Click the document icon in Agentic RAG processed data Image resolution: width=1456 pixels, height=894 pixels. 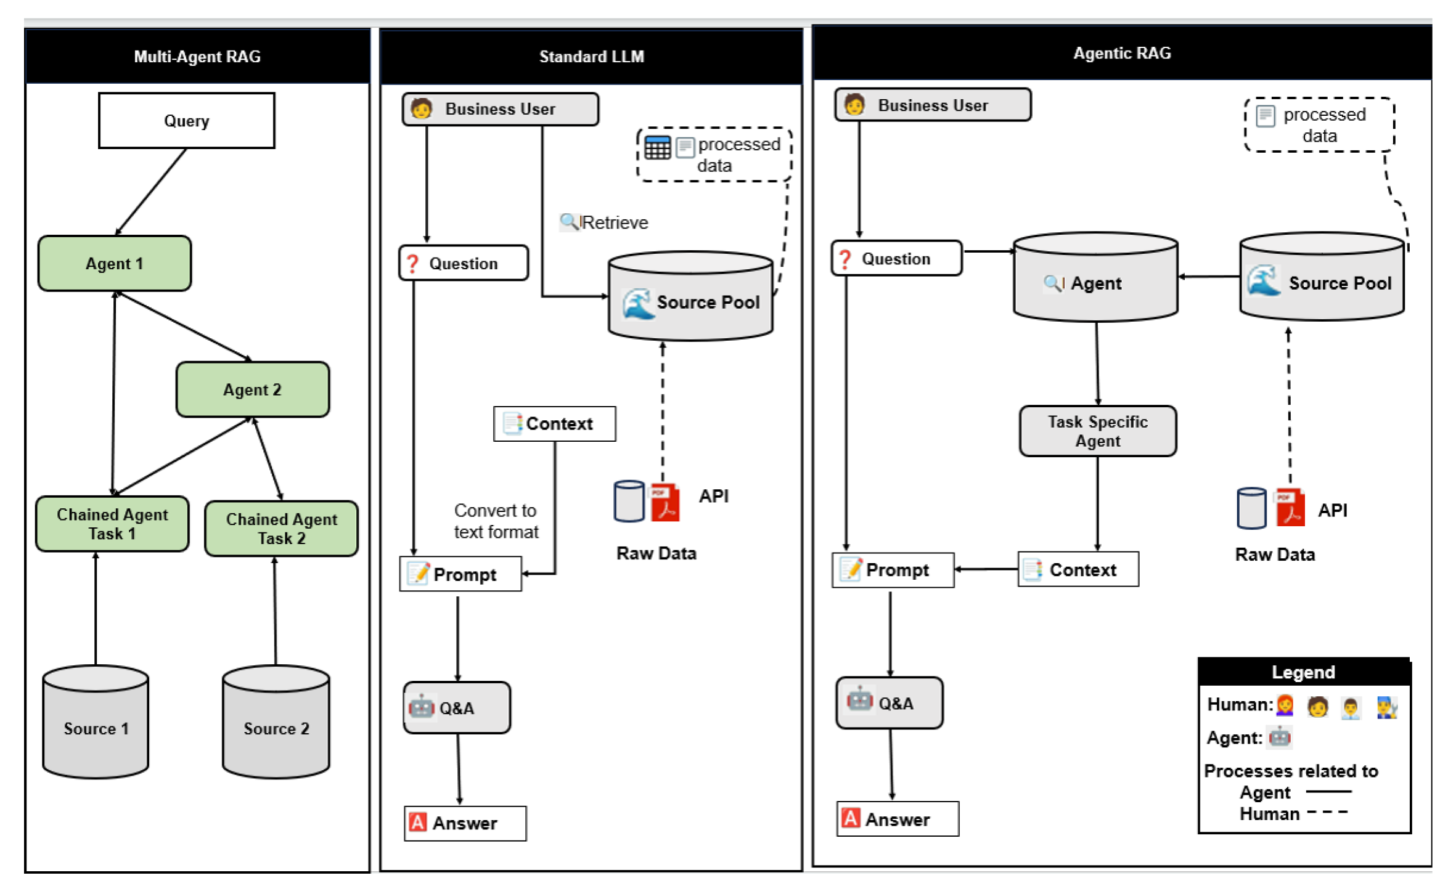pos(1265,116)
